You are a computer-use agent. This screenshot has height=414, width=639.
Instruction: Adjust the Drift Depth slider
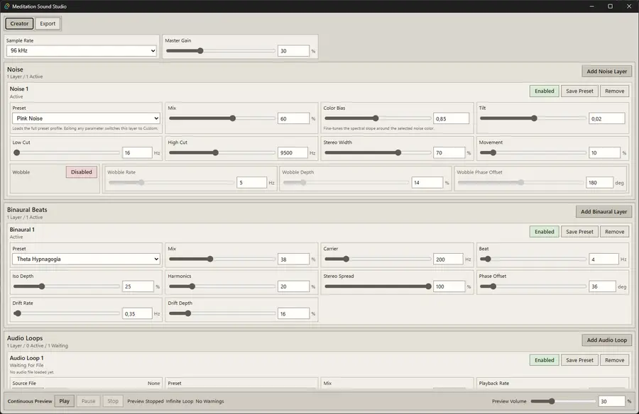point(222,313)
